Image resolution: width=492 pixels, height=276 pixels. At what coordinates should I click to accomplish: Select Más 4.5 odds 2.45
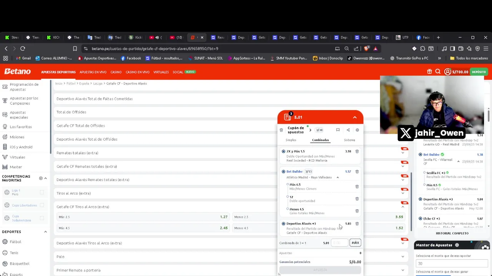(x=143, y=228)
